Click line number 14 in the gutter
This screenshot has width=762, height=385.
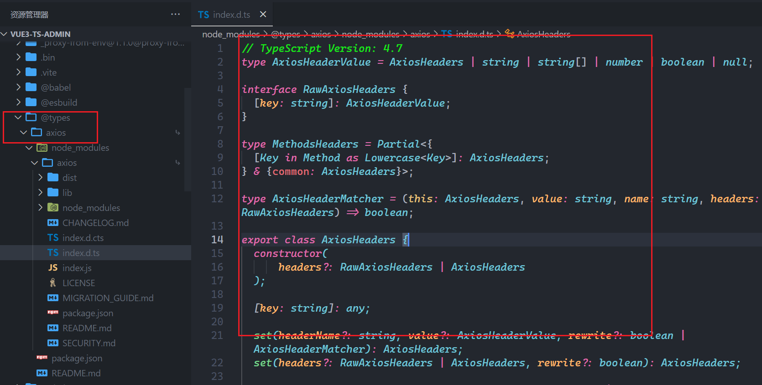[x=217, y=239]
